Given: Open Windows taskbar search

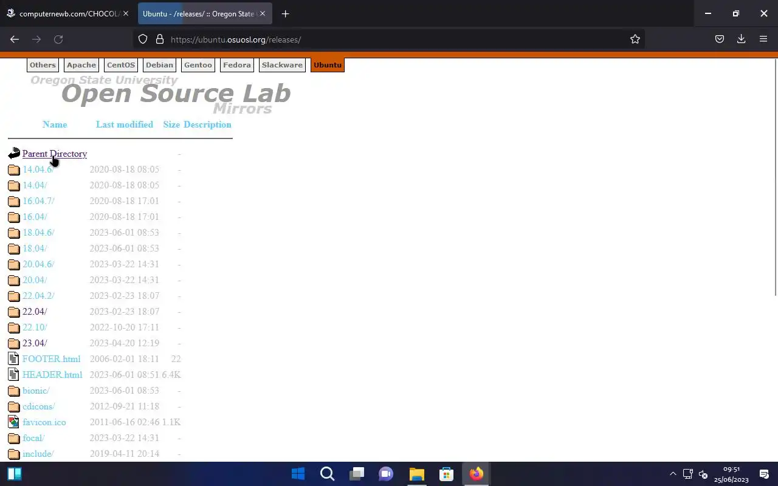Looking at the screenshot, I should 328,474.
